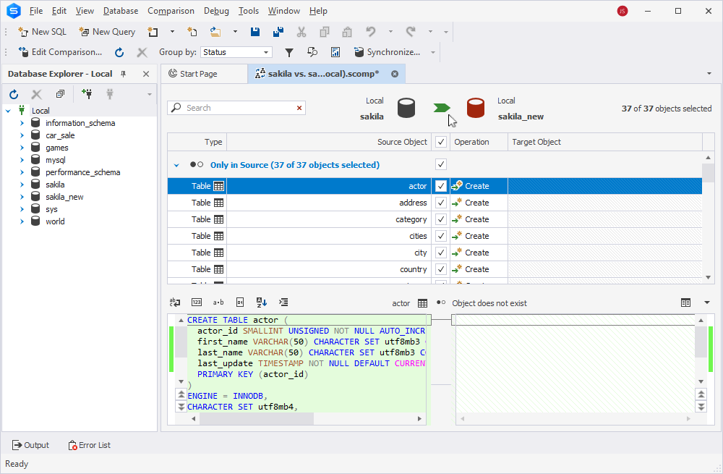The height and width of the screenshot is (474, 723).
Task: Click the filter funnel icon
Action: pos(289,53)
